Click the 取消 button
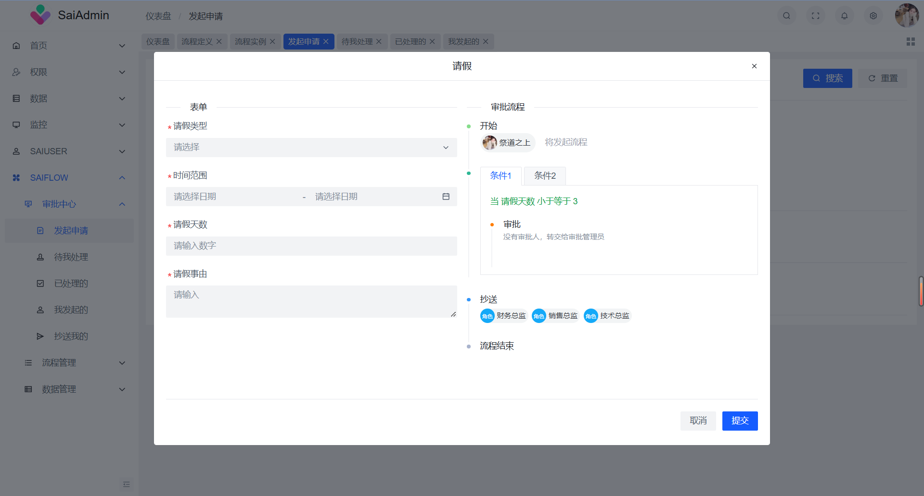The width and height of the screenshot is (924, 496). (698, 421)
